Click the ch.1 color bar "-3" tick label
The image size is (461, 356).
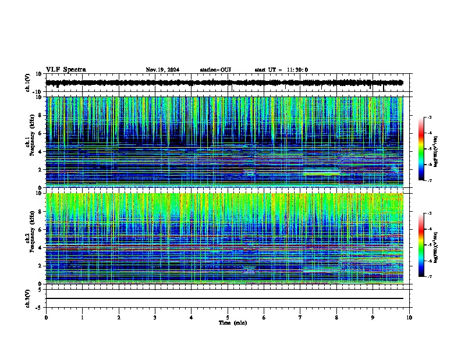430,118
